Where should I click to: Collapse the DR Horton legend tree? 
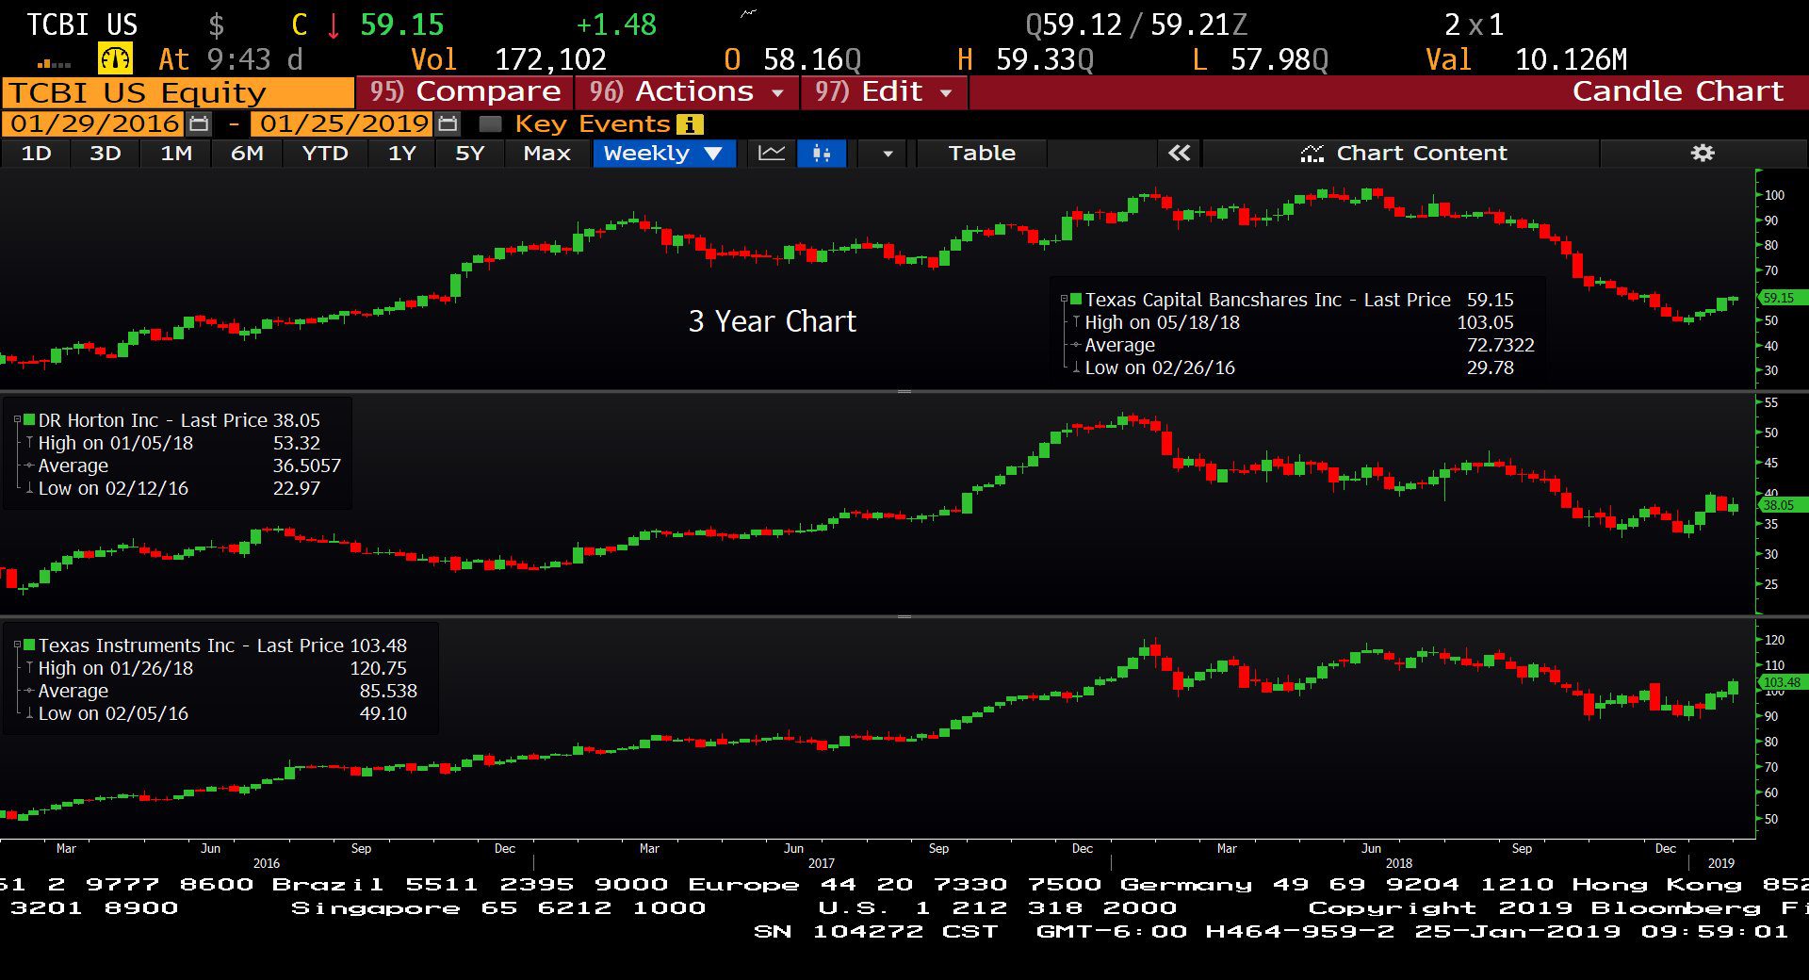[x=17, y=419]
